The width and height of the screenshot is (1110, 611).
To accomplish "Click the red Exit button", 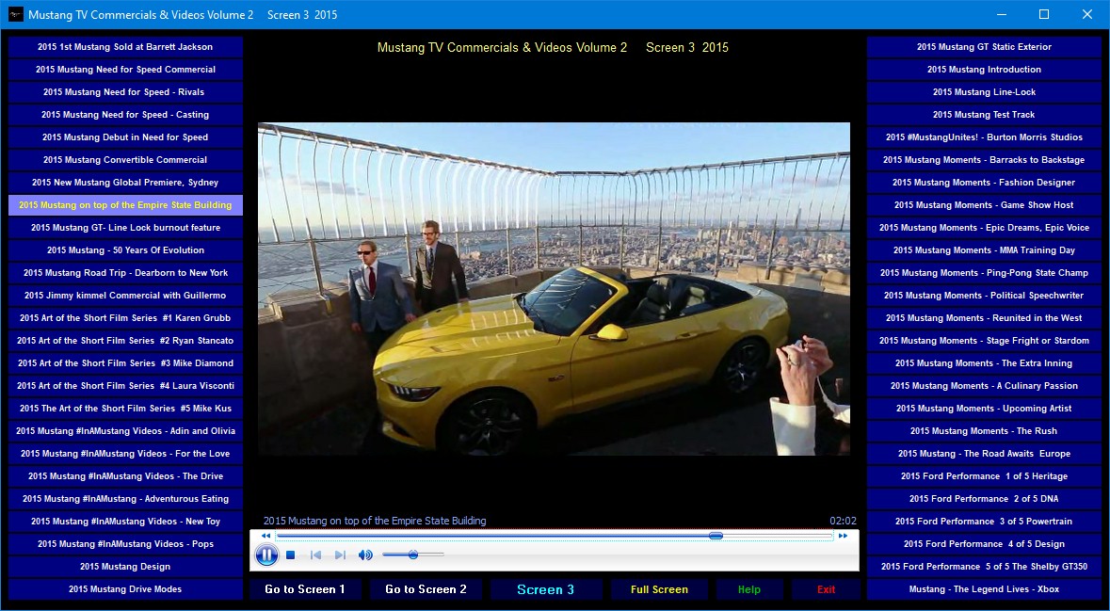I will point(826,589).
